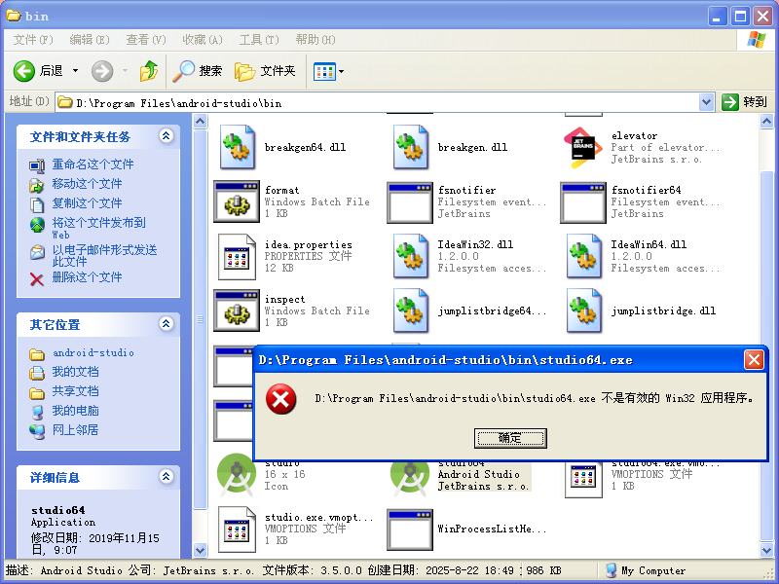The image size is (779, 584).
Task: Open the 收藏(A) menu
Action: (x=203, y=40)
